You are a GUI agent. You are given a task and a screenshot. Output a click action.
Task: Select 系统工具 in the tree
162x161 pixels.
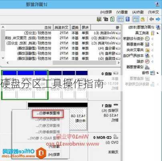click(x=145, y=33)
